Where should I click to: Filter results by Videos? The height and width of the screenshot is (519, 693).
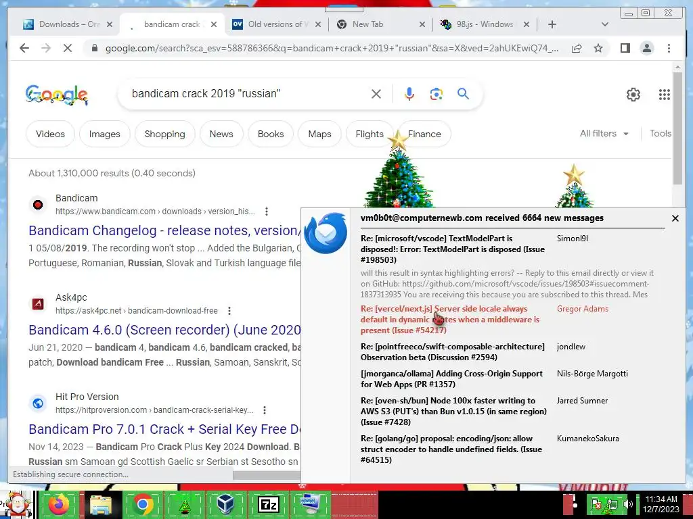pyautogui.click(x=50, y=134)
